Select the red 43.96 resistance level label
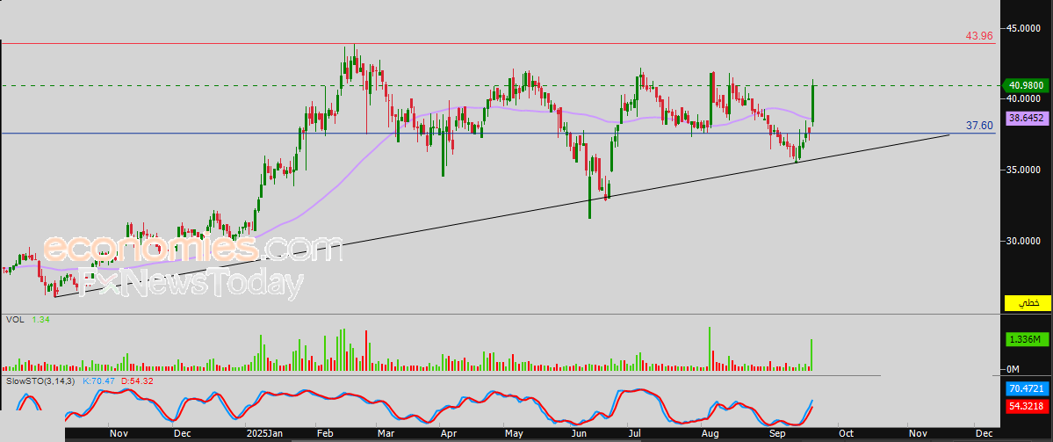The height and width of the screenshot is (442, 1053). pyautogui.click(x=979, y=36)
